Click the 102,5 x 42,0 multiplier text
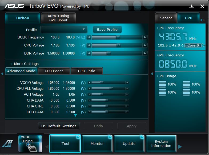The height and width of the screenshot is (155, 209). (x=169, y=45)
